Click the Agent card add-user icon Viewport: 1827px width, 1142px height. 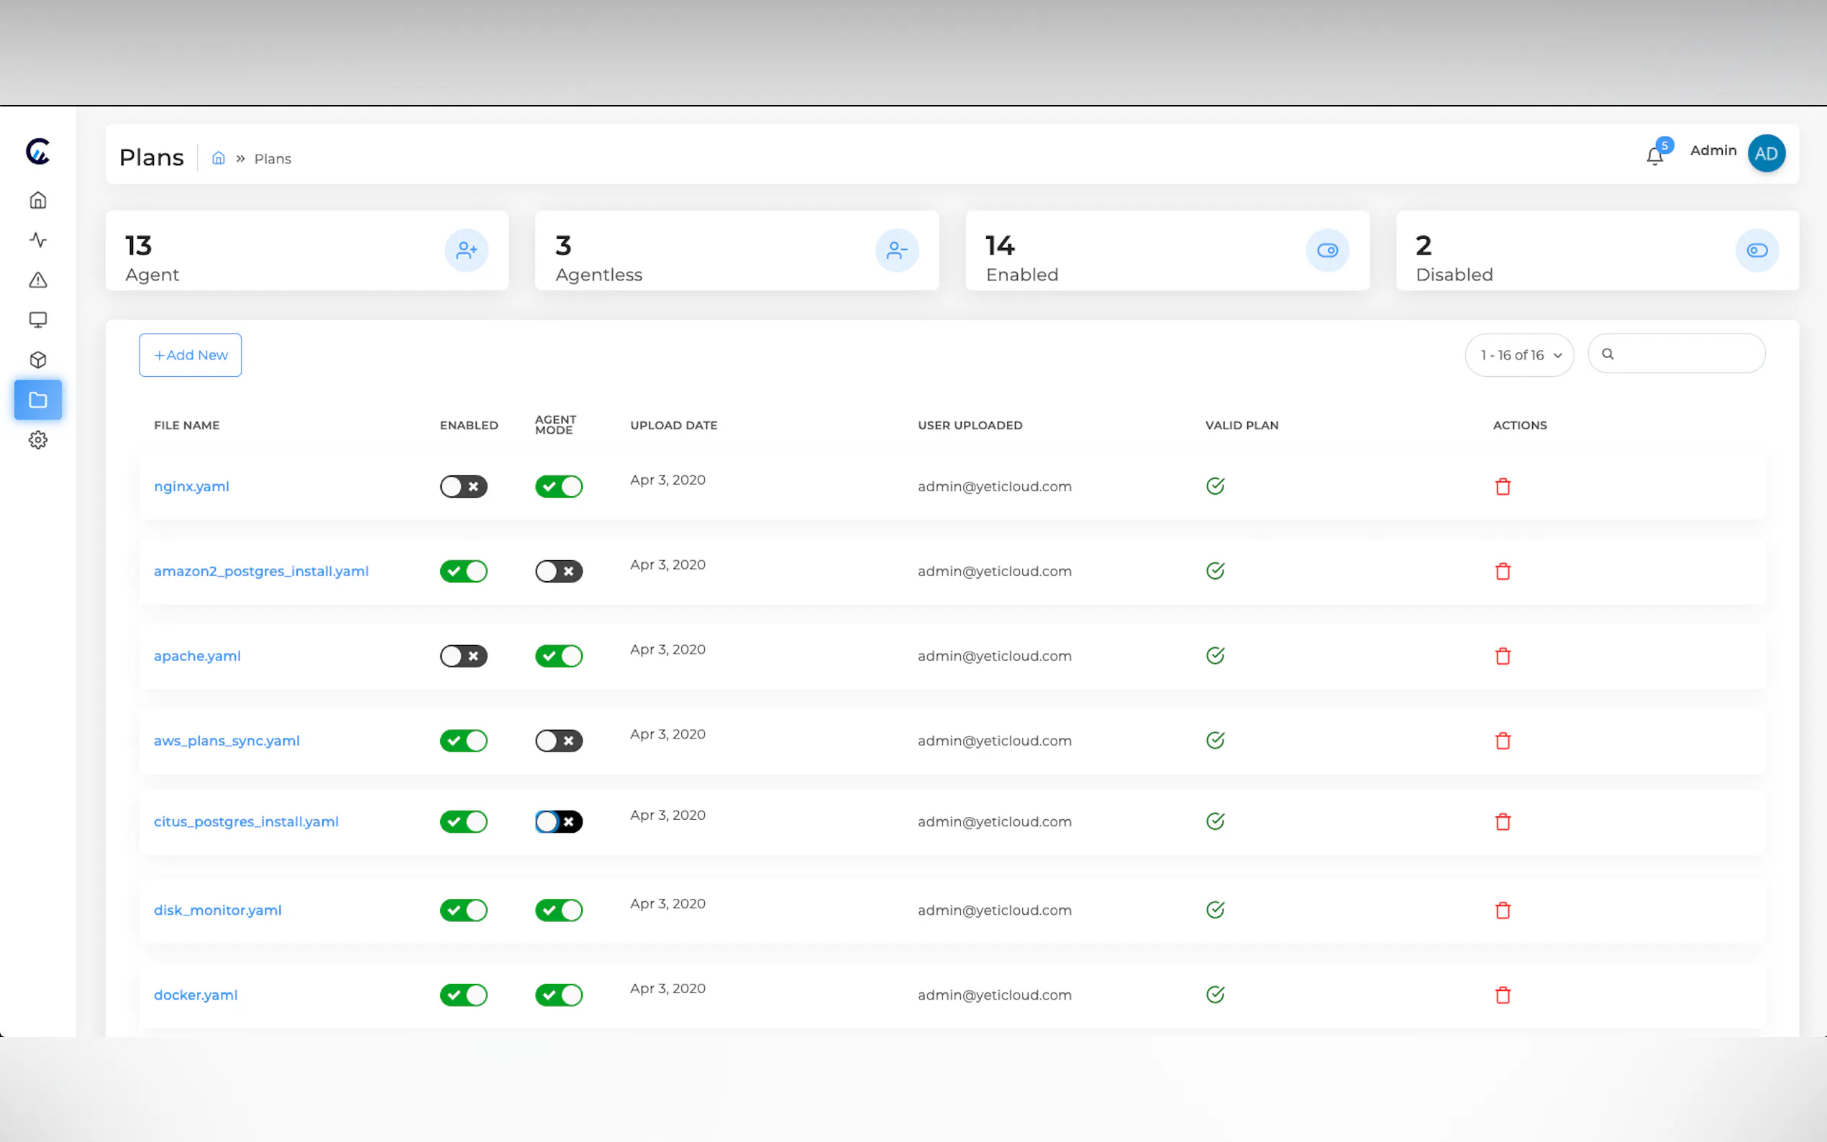[467, 250]
